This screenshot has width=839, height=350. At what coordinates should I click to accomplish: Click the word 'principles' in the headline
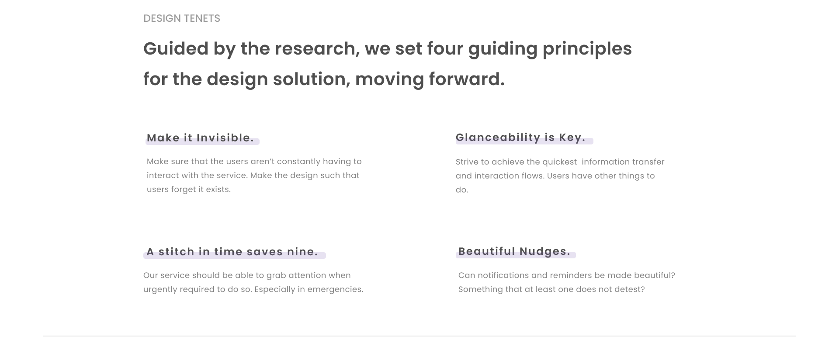(587, 49)
